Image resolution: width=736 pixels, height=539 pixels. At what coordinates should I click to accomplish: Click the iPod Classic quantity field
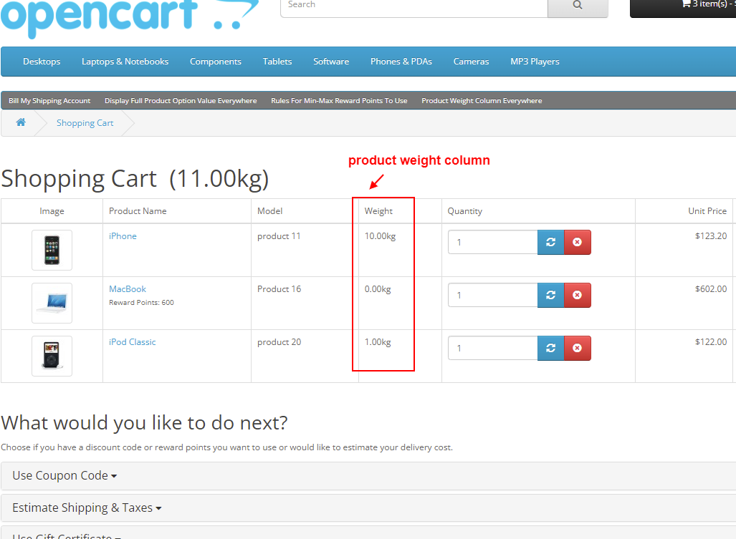coord(493,349)
